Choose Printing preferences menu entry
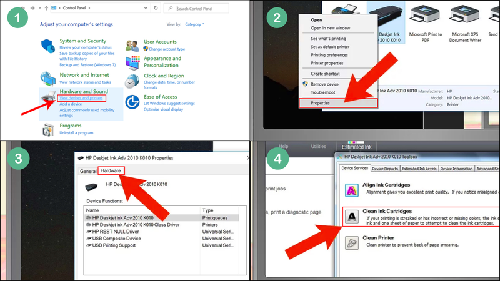The image size is (500, 281). (x=329, y=55)
